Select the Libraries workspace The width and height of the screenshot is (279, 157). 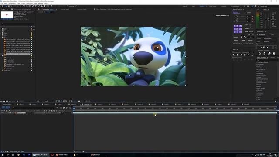tap(224, 6)
